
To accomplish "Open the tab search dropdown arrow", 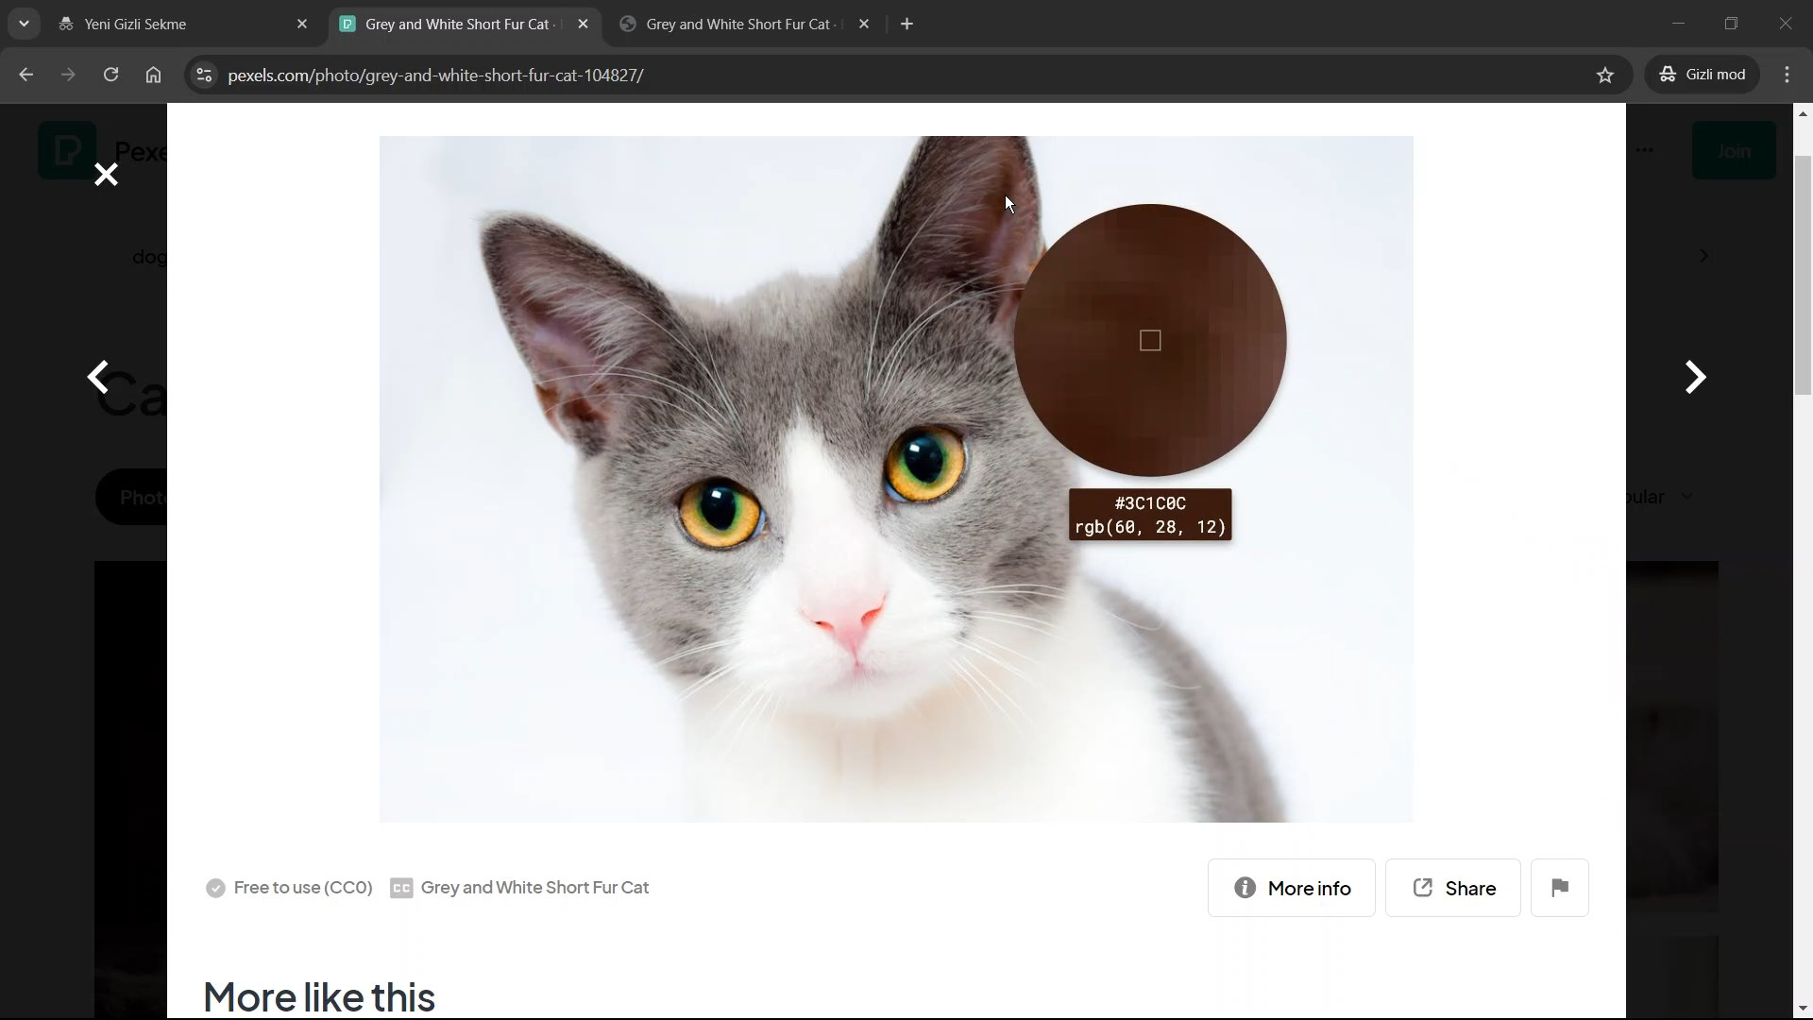I will (24, 24).
